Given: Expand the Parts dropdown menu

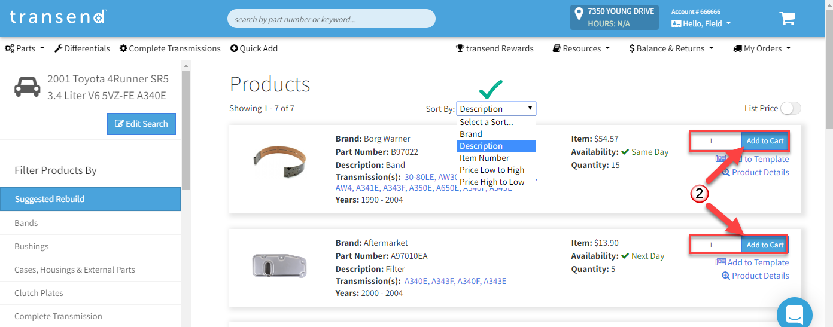Looking at the screenshot, I should 25,48.
